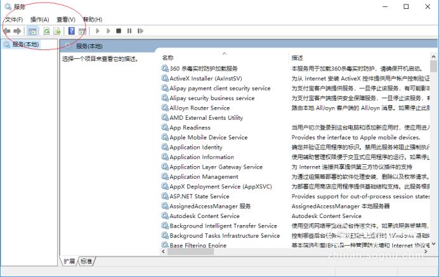Select Application Identity service
Viewport: 439px width, 277px height.
pyautogui.click(x=196, y=147)
